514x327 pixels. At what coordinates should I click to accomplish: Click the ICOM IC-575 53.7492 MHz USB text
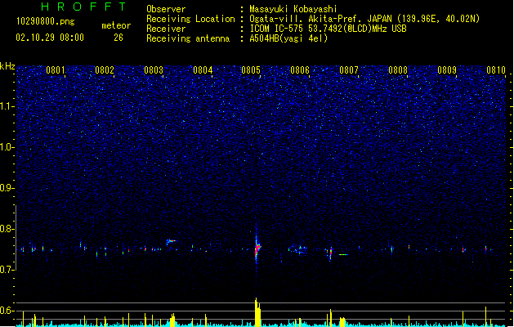coord(328,29)
